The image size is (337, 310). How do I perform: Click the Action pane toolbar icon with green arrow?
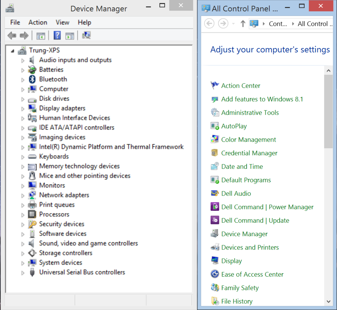(70, 36)
